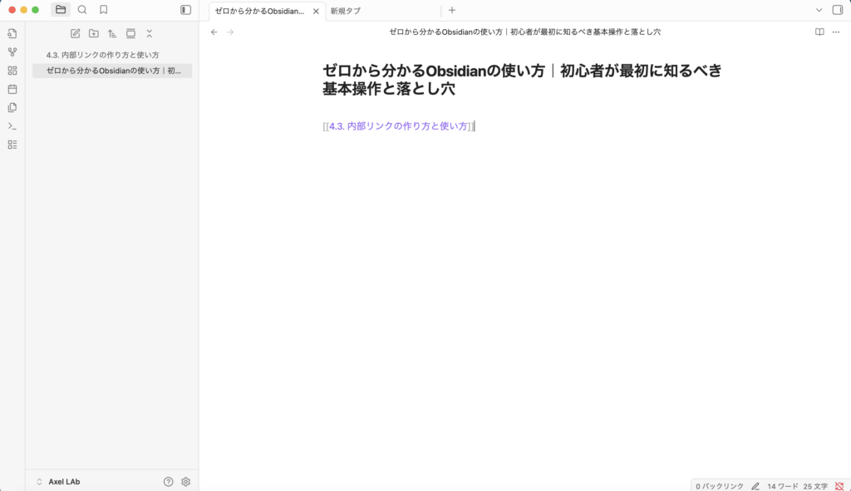Create a new note in file explorer
Viewport: 851px width, 491px height.
tap(76, 33)
